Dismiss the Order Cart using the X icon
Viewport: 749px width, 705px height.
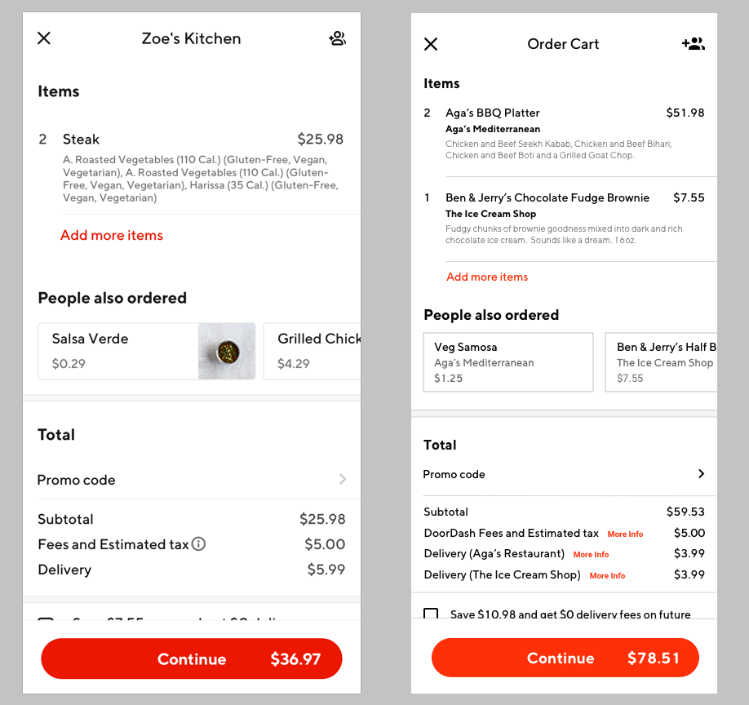(431, 44)
